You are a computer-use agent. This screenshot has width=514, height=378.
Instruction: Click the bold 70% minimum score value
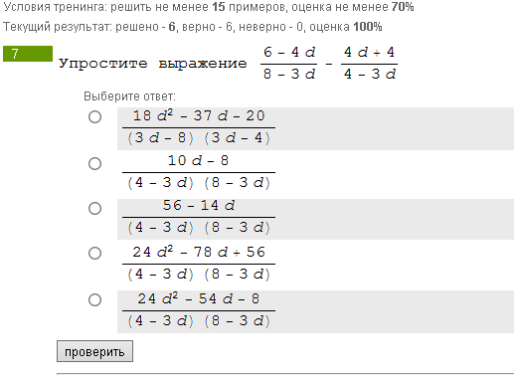[403, 7]
